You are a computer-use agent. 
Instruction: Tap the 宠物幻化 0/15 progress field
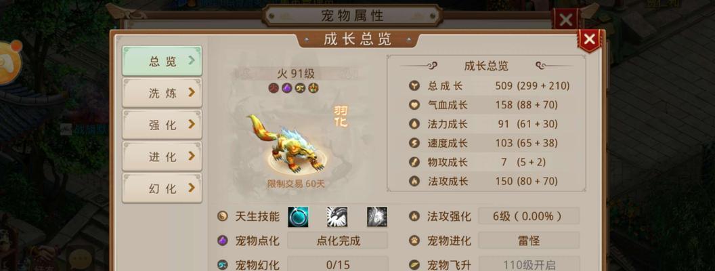click(x=337, y=264)
